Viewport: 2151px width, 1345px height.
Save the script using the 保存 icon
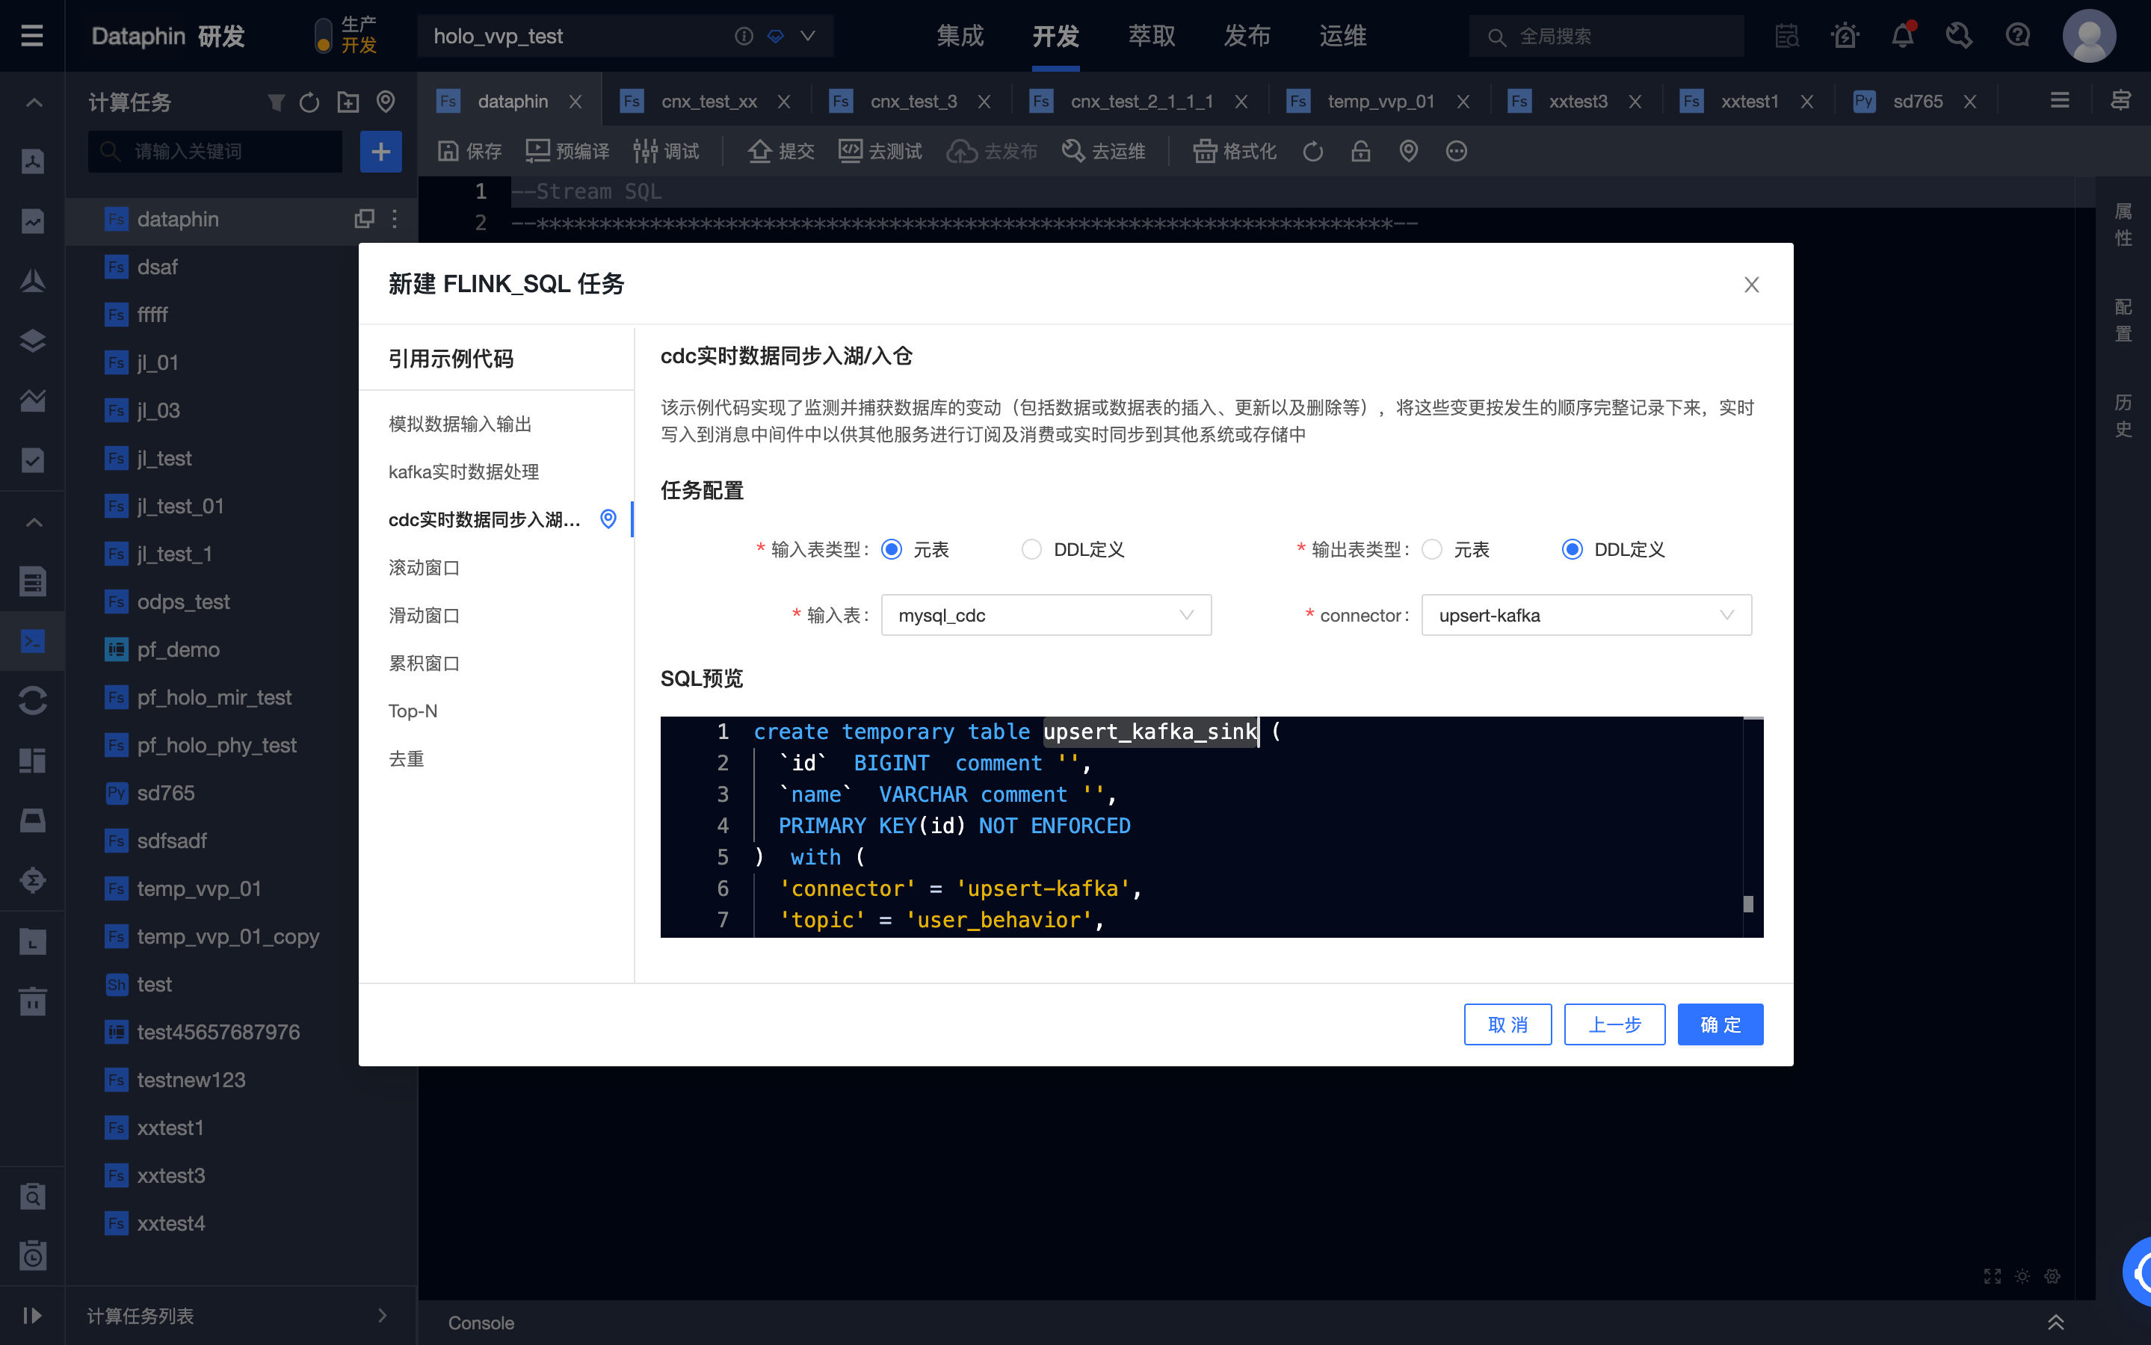coord(467,150)
